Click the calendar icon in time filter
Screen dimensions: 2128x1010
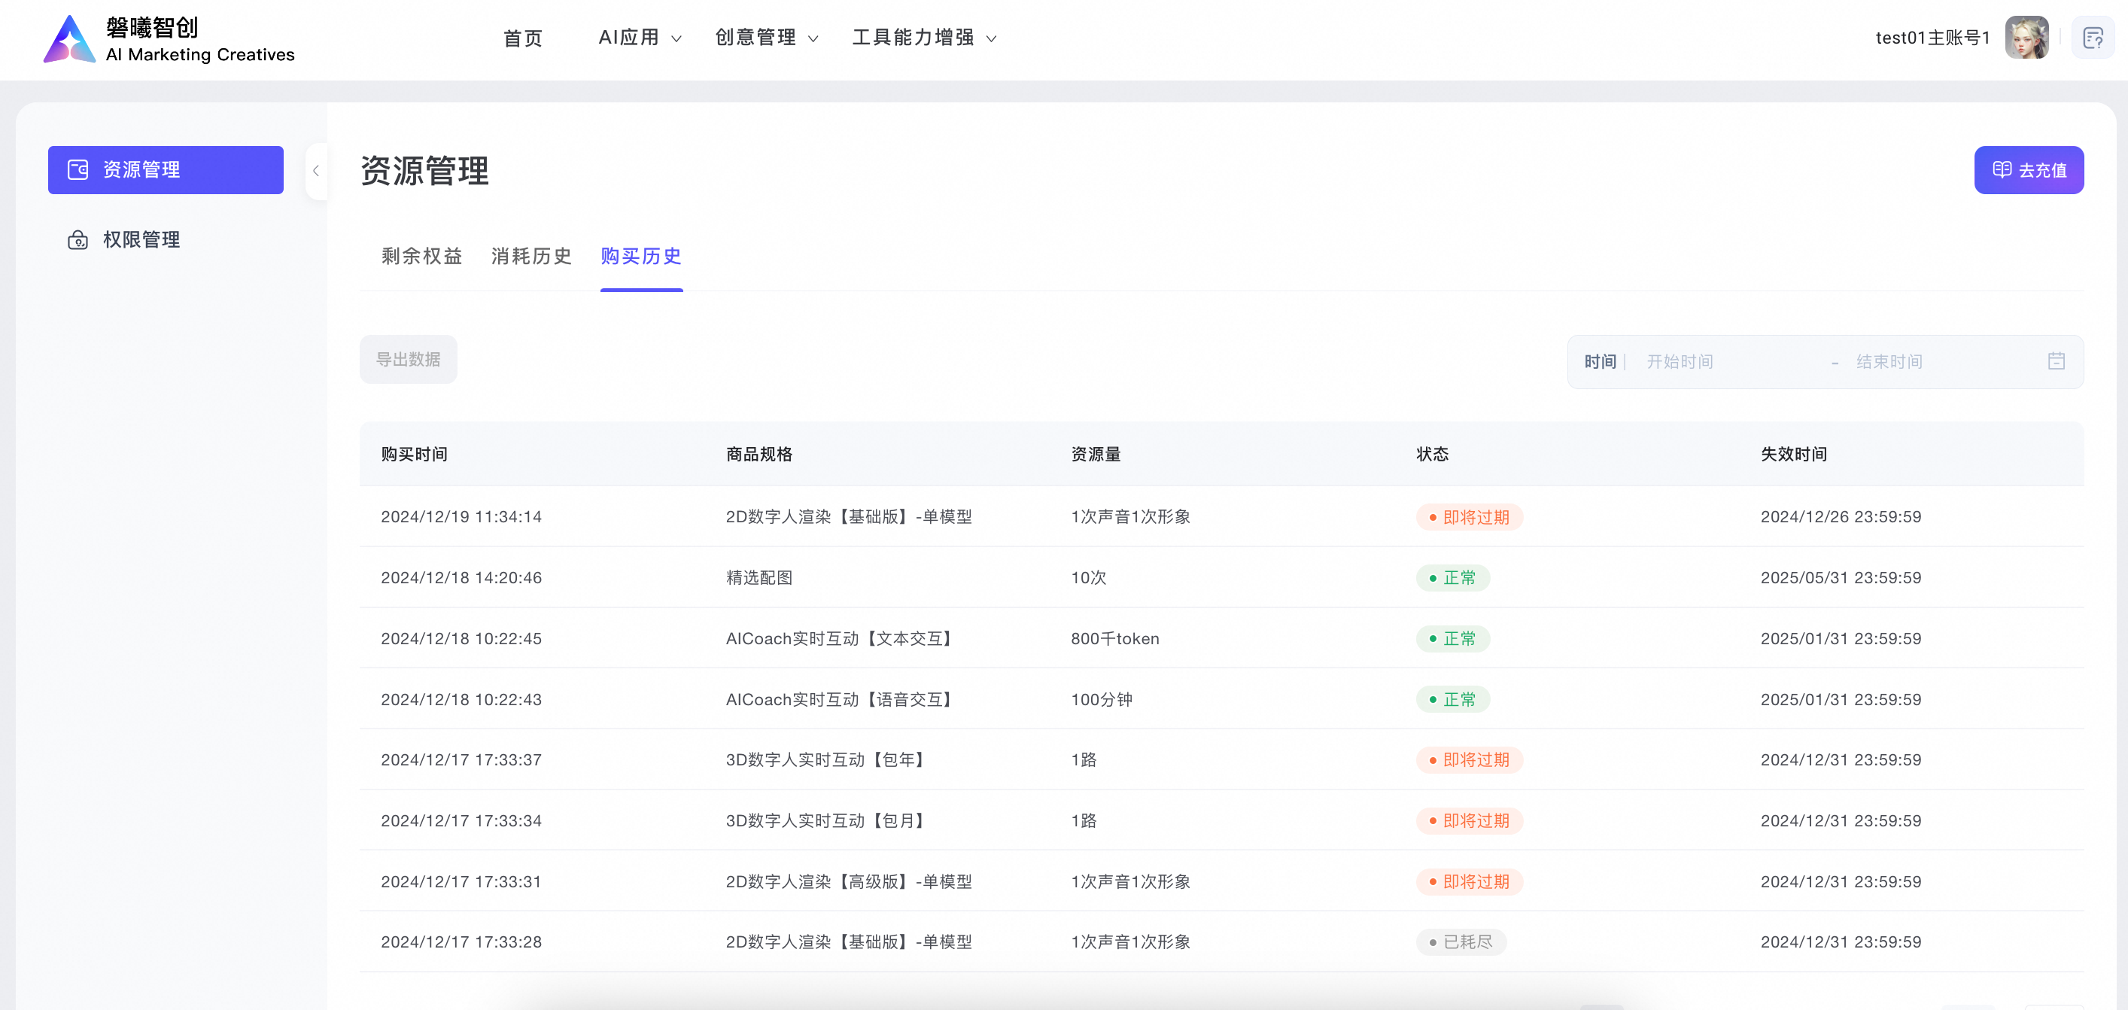point(2056,361)
